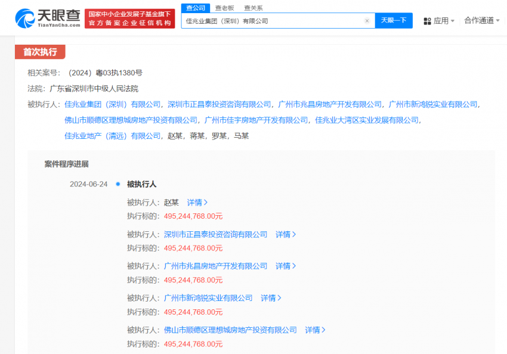Screen dimensions: 507x354
Task: Open 广州市佳宇房地产开发有限公司 link
Action: coord(256,120)
